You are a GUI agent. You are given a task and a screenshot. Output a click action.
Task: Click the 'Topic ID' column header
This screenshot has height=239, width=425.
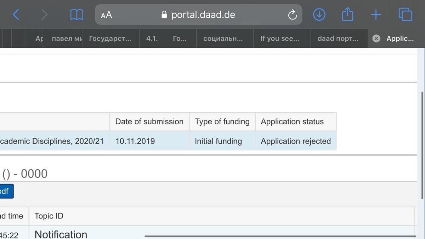pyautogui.click(x=49, y=216)
